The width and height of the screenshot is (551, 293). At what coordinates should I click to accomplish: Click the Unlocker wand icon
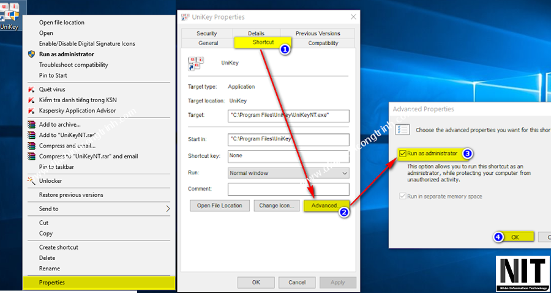click(x=32, y=180)
